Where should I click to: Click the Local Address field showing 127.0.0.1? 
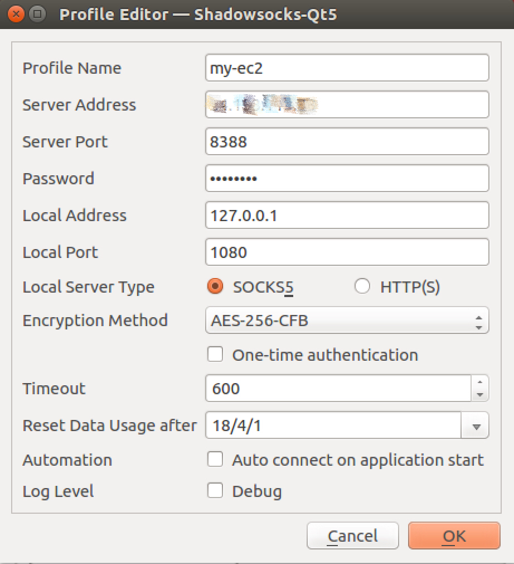[x=347, y=216]
